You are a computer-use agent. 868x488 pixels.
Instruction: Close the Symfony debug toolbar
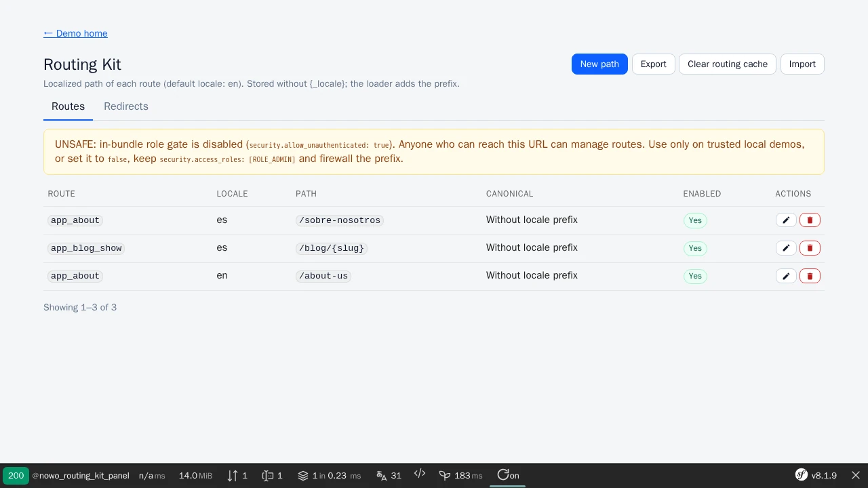(x=856, y=475)
